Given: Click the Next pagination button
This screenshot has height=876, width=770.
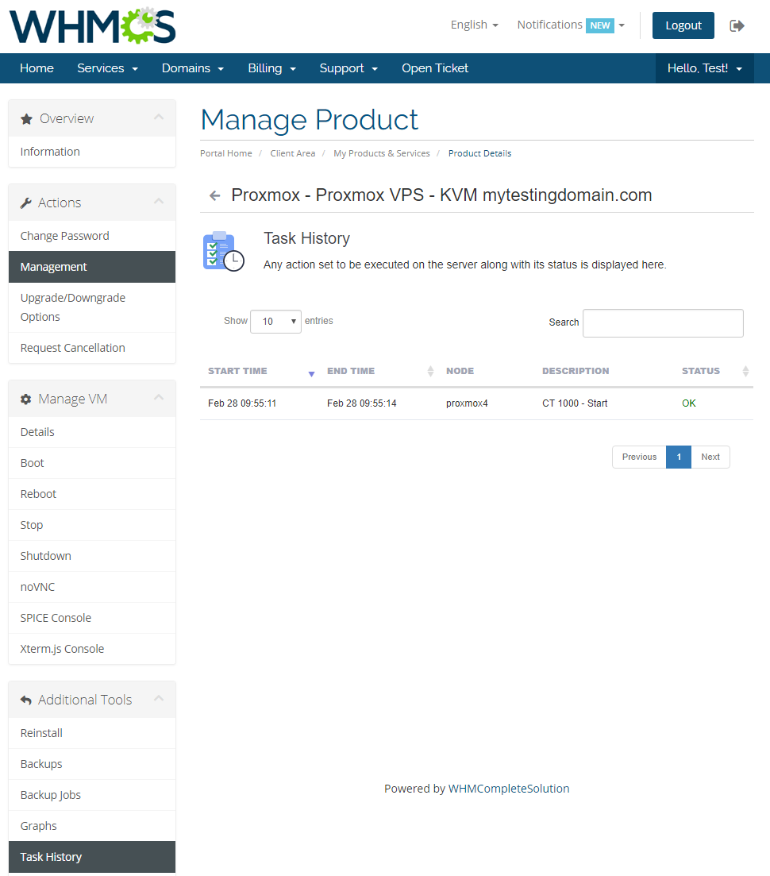Looking at the screenshot, I should 710,457.
